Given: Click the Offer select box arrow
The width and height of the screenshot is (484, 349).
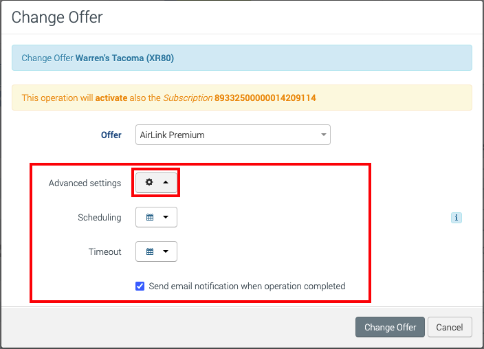Looking at the screenshot, I should pyautogui.click(x=324, y=135).
